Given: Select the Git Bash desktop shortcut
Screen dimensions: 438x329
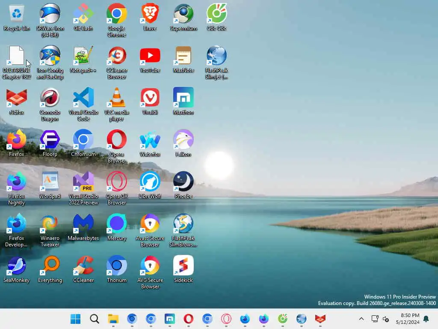Looking at the screenshot, I should (83, 18).
